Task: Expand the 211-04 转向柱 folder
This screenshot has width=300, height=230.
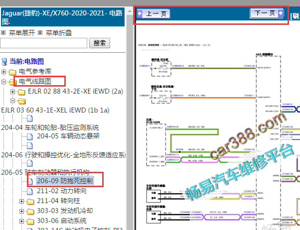Action: (x=21, y=201)
